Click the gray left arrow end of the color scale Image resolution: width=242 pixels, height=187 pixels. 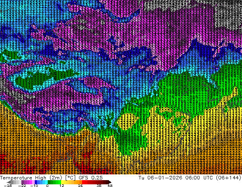coord(9,182)
